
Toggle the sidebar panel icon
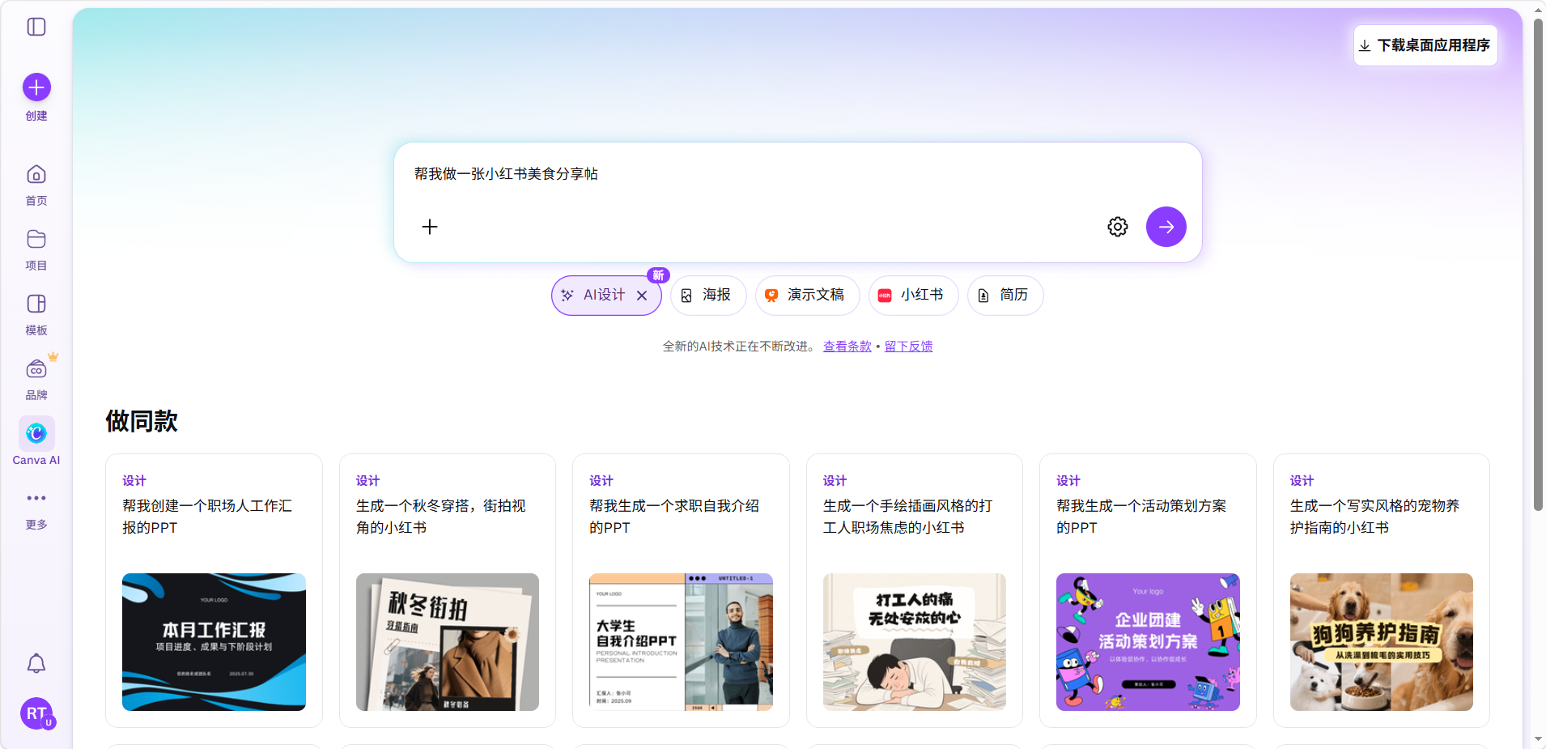pyautogui.click(x=36, y=27)
